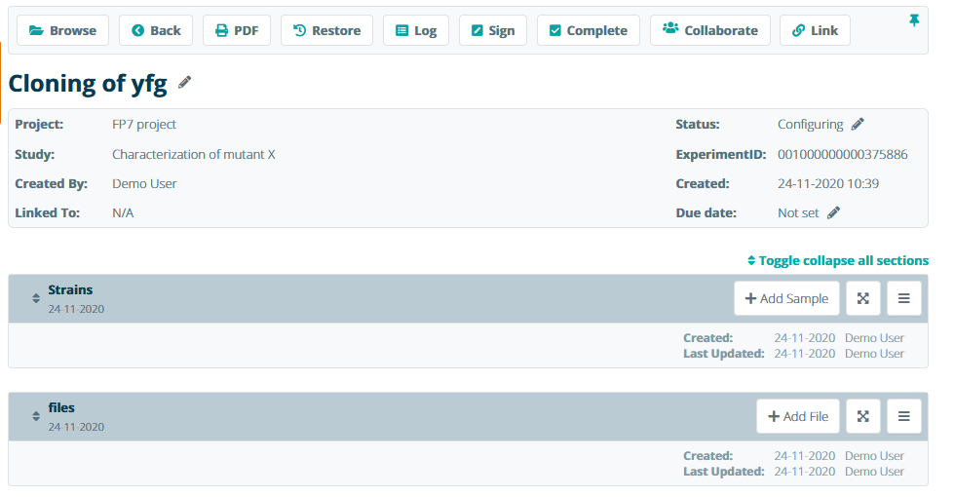Click the Browse button
This screenshot has width=954, height=497.
point(62,30)
